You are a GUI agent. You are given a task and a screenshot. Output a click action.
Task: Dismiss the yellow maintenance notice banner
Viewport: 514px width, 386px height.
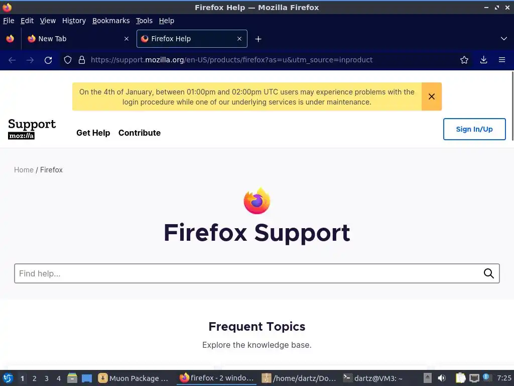click(432, 96)
